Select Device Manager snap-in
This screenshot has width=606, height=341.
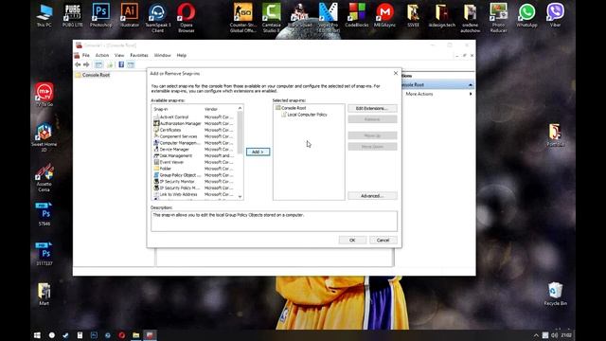click(174, 150)
